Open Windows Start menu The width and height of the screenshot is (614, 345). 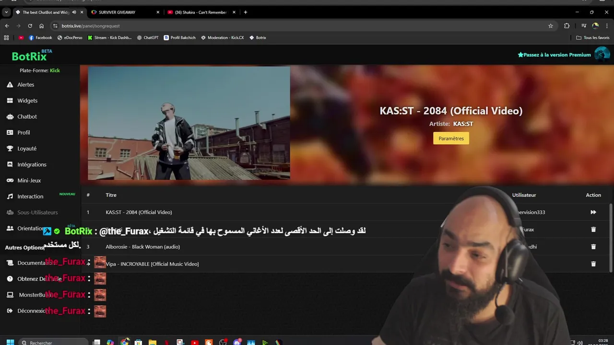click(10, 342)
